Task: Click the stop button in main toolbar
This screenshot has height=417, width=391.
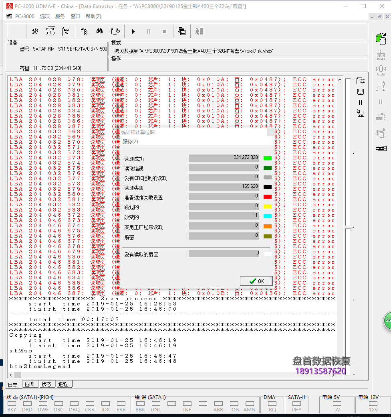Action: tap(164, 32)
